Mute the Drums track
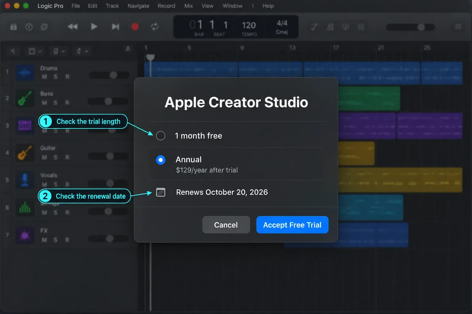Screen dimensions: 472x314 45,77
